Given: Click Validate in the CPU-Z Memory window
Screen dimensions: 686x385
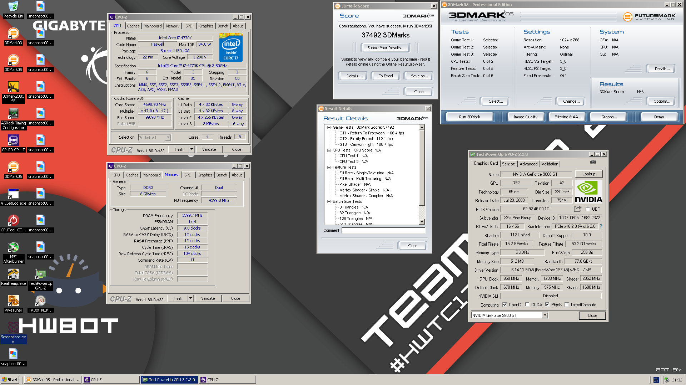Looking at the screenshot, I should pos(208,298).
